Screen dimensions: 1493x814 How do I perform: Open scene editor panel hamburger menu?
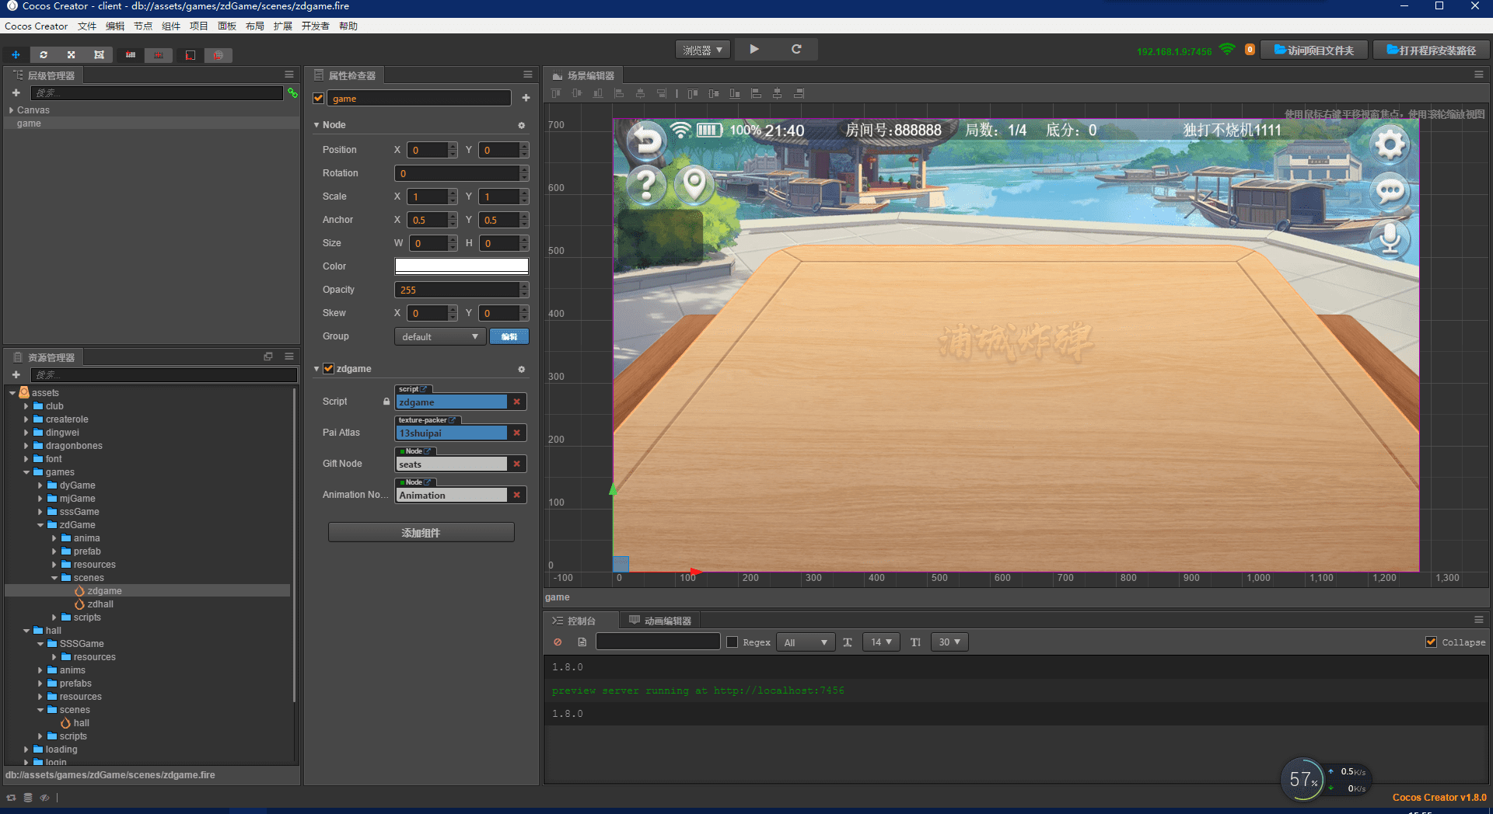click(1479, 75)
